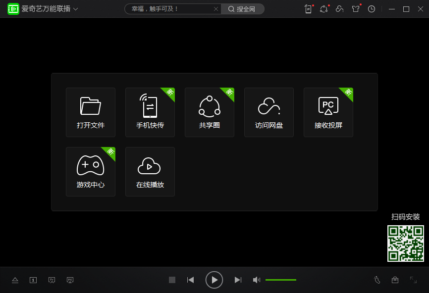This screenshot has height=293, width=429.
Task: Open the 在线播放 online playback tile
Action: pyautogui.click(x=150, y=172)
